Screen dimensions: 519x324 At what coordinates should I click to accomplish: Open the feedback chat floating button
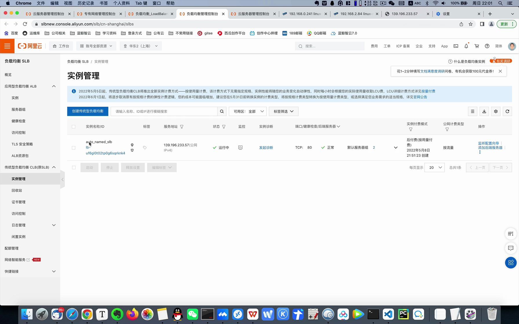(511, 248)
